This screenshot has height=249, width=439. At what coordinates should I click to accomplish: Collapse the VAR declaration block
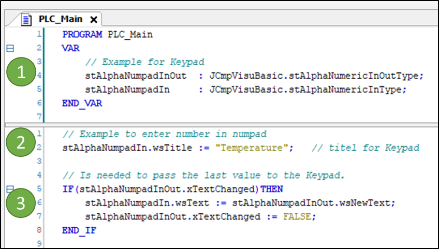9,48
